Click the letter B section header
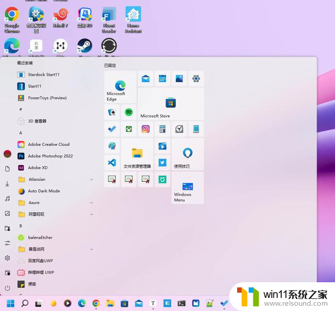The image size is (335, 311). [x=21, y=226]
